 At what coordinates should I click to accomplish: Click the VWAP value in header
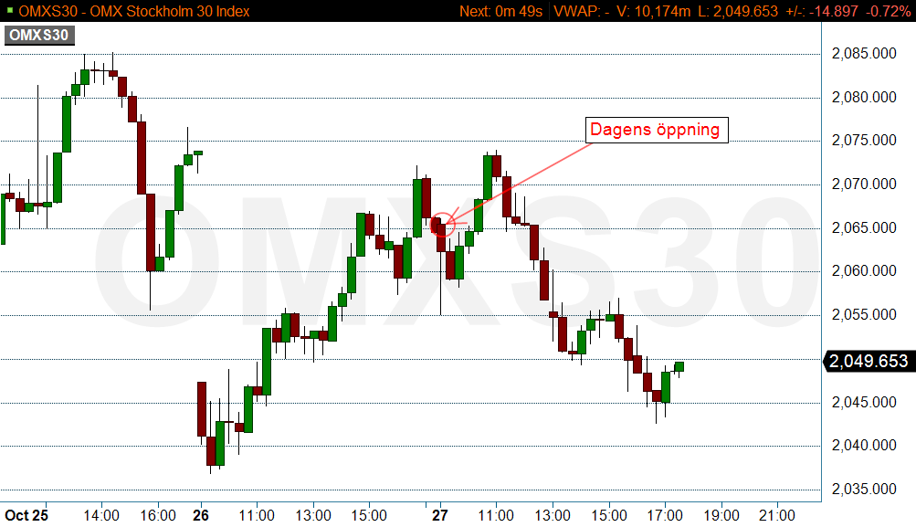581,11
